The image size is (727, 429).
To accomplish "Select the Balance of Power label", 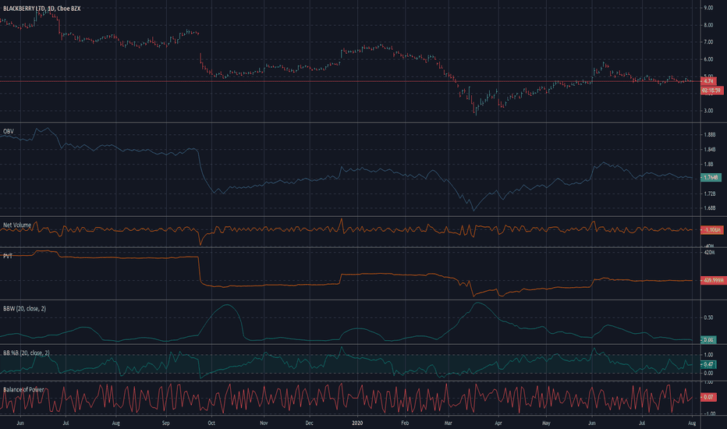I will [23, 389].
